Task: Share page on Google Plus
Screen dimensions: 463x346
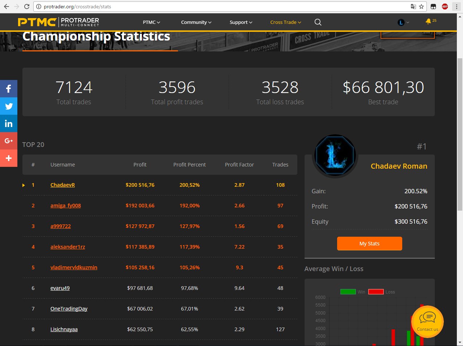Action: coord(9,141)
